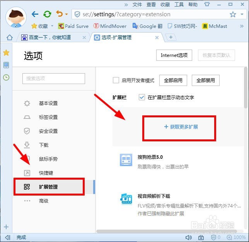Click the speaker sound icon

(x=189, y=238)
